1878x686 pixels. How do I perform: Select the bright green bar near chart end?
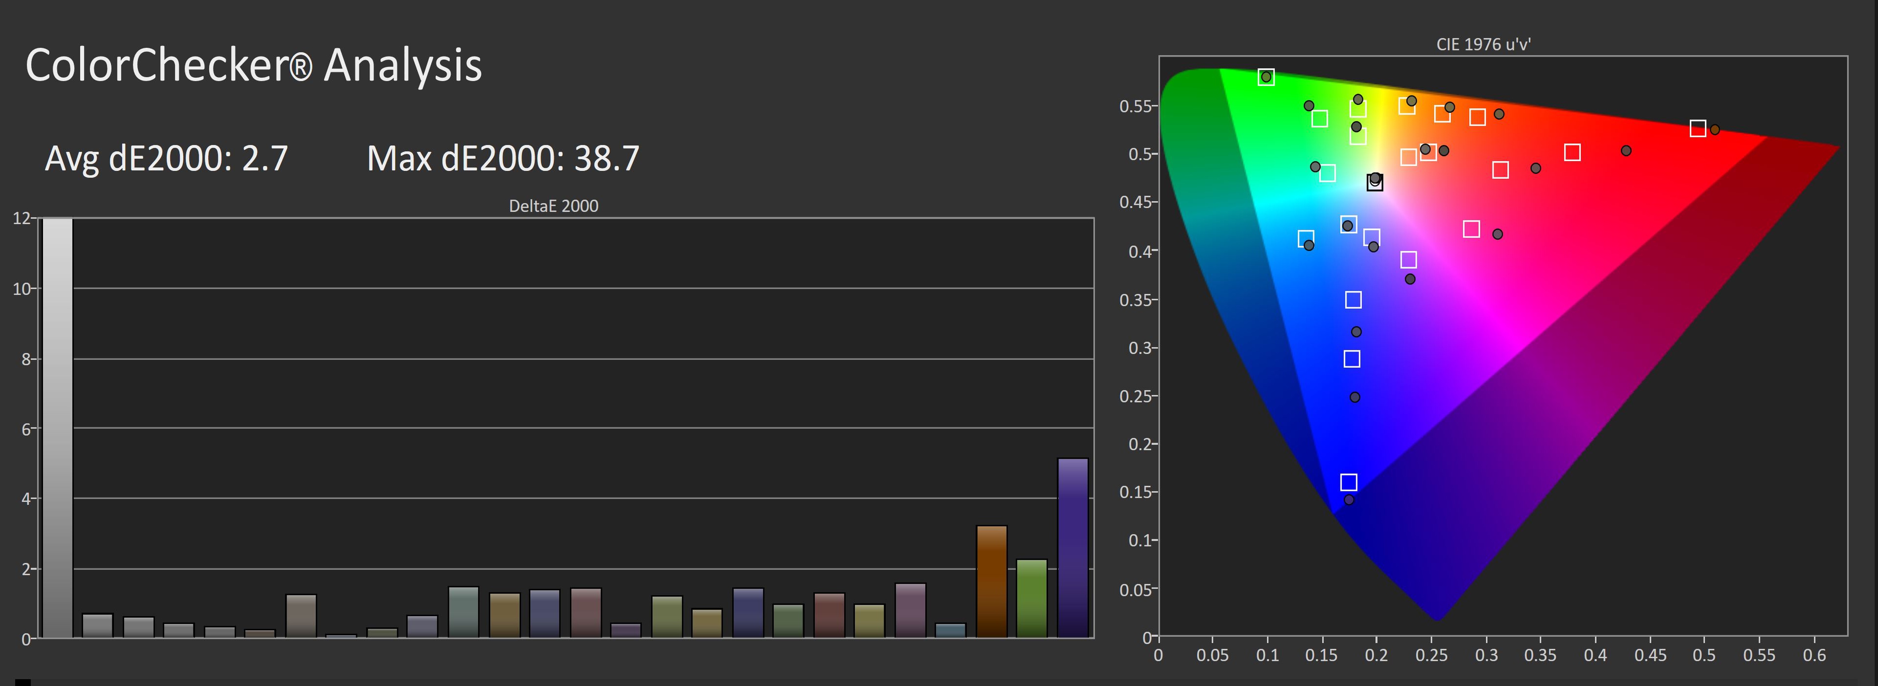point(1031,598)
